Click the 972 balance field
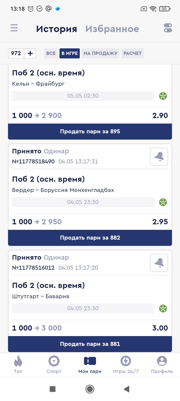The height and width of the screenshot is (401, 180). (16, 53)
